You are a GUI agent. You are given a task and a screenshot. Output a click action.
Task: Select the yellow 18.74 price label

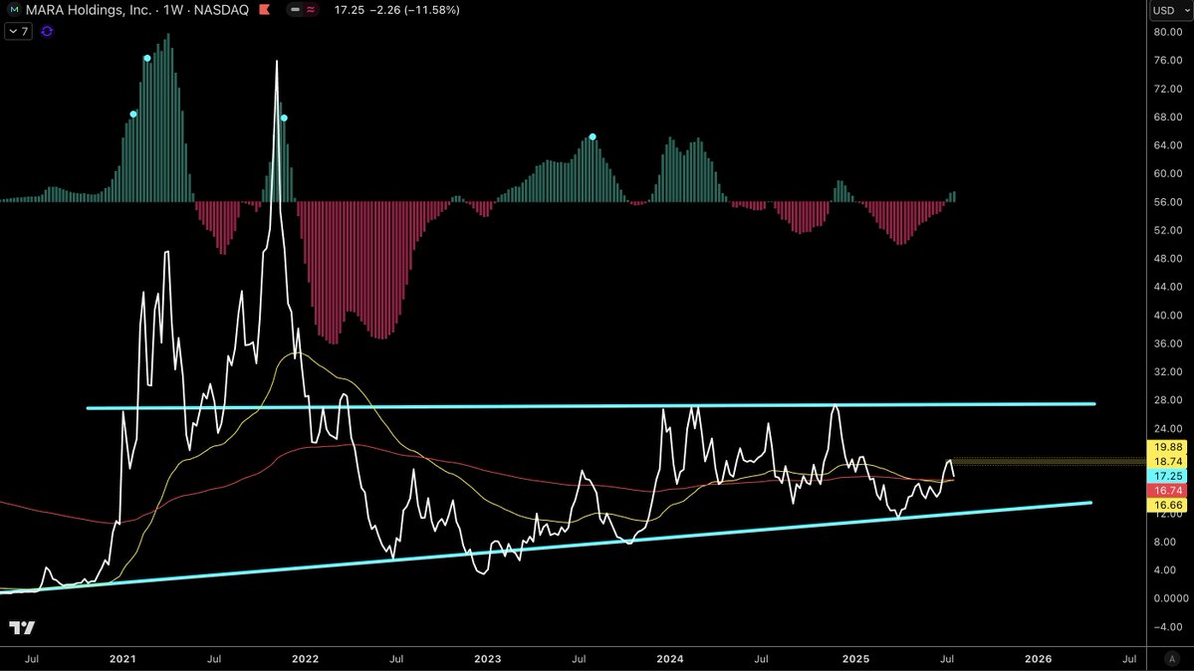1167,462
